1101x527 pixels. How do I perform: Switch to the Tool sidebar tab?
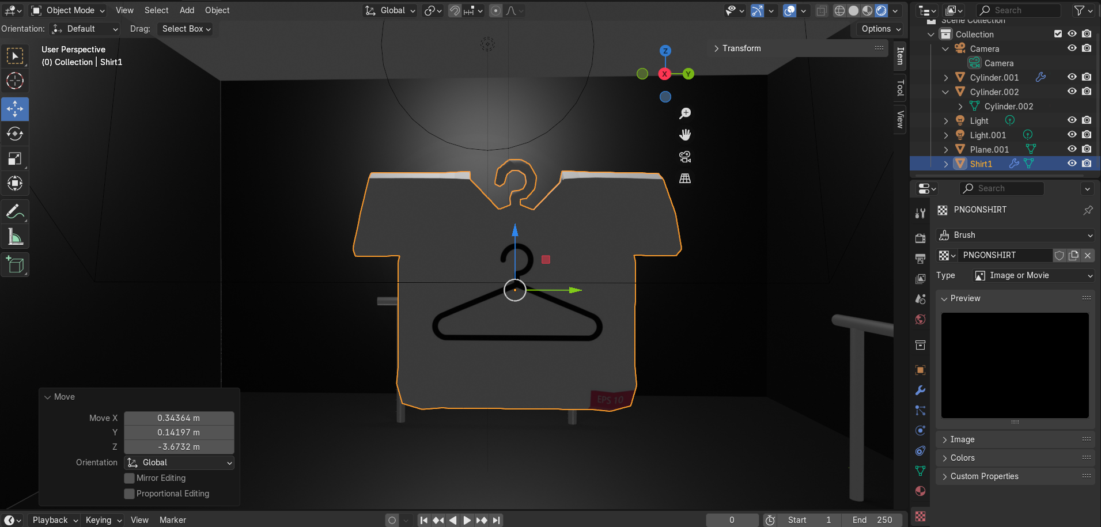pos(899,88)
